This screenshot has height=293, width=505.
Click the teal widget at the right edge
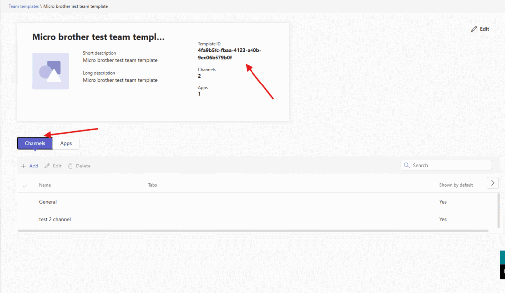pyautogui.click(x=502, y=257)
